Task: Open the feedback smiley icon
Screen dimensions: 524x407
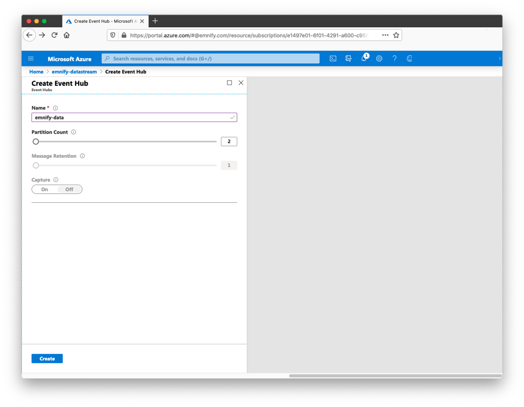Action: tap(409, 59)
